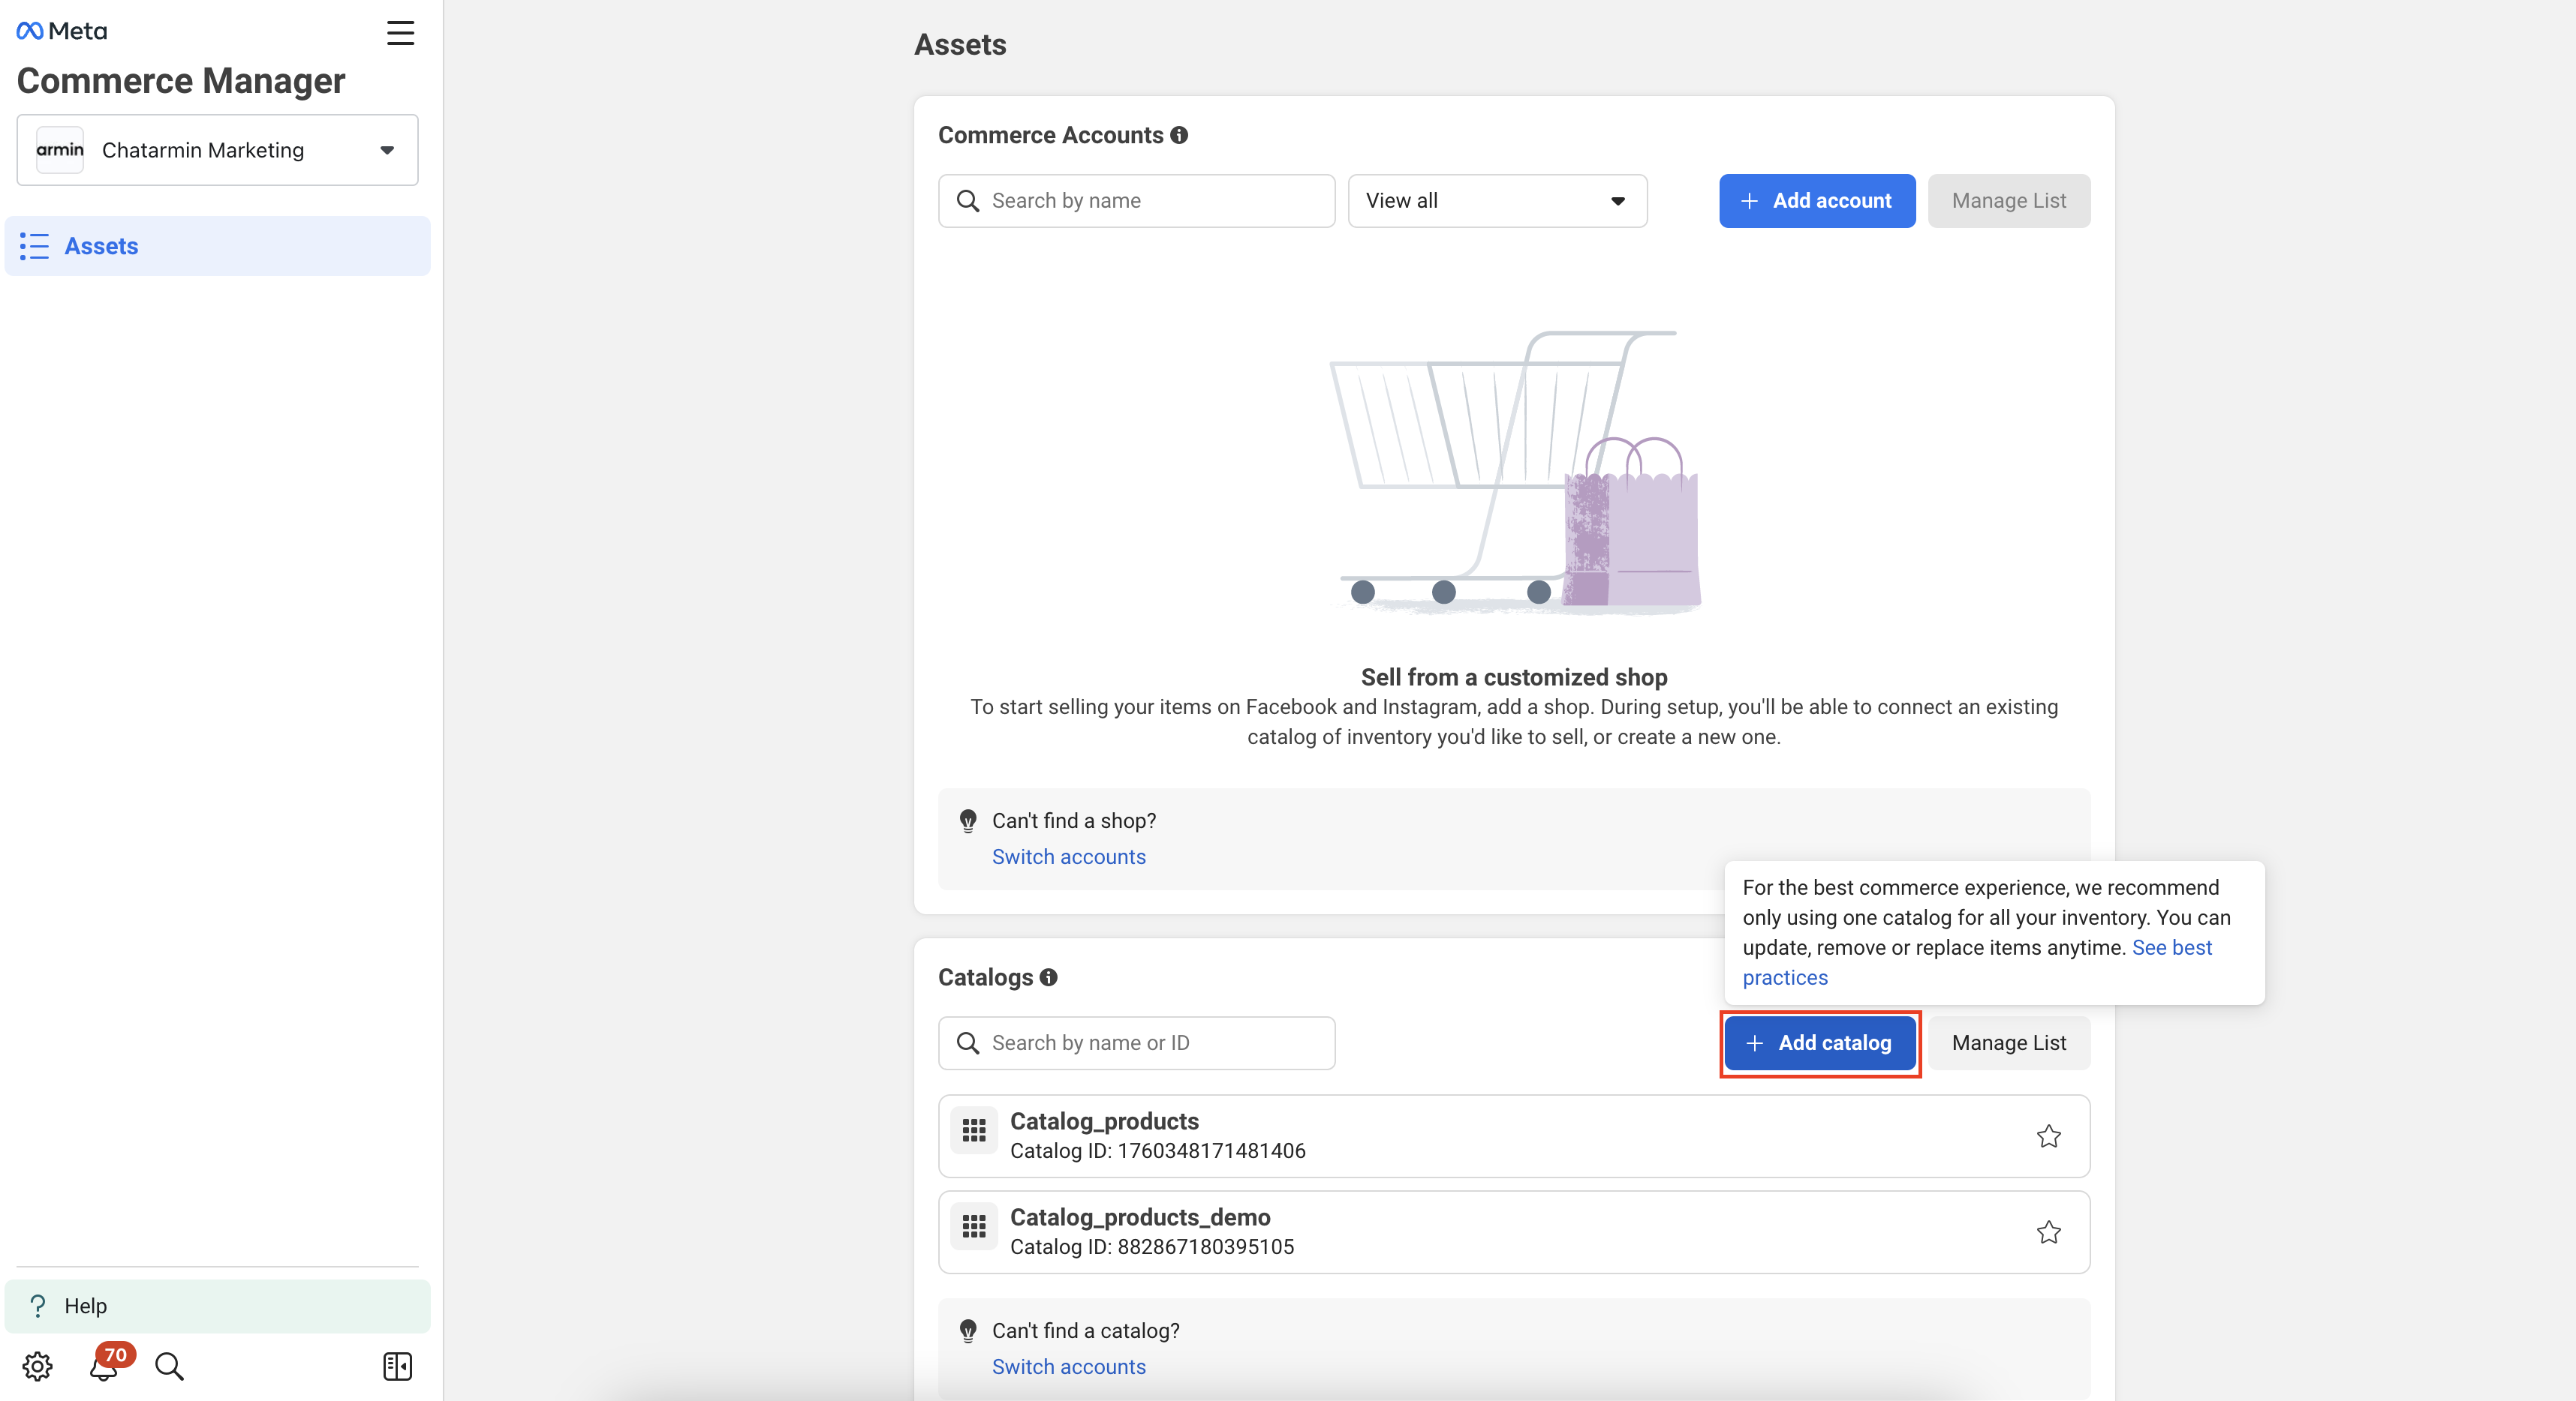
Task: Click the Meta logo
Action: [62, 31]
